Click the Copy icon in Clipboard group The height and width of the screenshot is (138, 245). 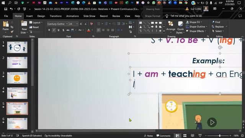pos(12,27)
